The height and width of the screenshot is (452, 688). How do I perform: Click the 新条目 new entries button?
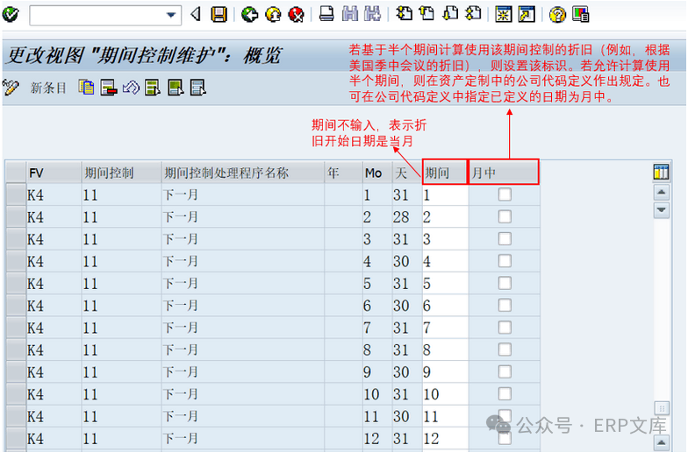tap(48, 88)
